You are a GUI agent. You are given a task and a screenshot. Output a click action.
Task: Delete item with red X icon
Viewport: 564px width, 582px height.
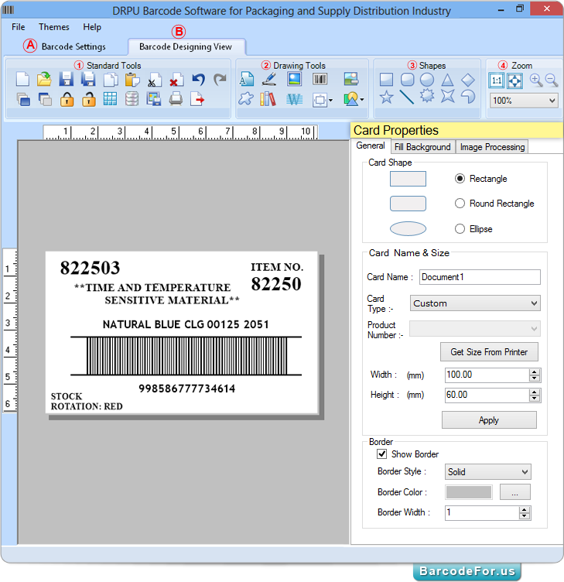[x=176, y=79]
